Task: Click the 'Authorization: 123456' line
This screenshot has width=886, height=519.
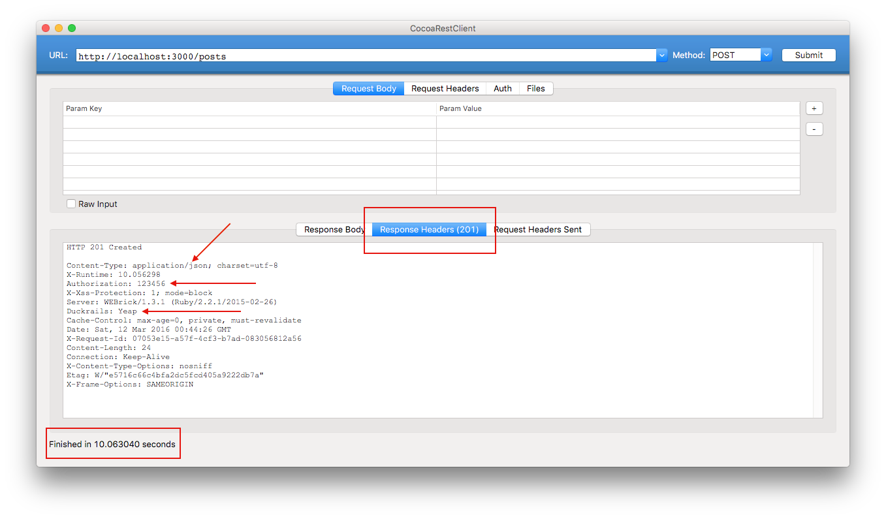Action: [x=116, y=284]
